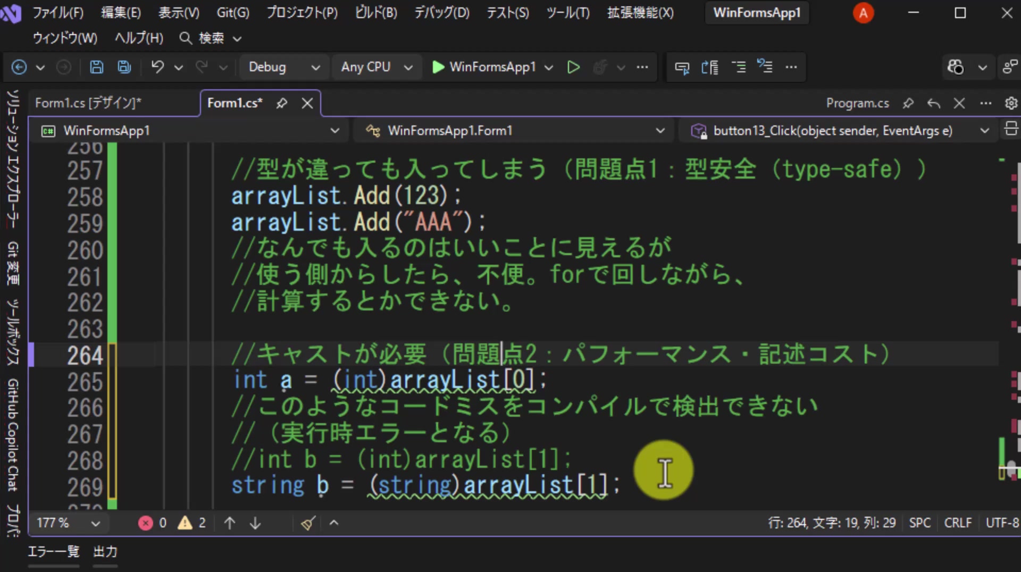
Task: Switch to the Form1.cs [デザイン] tab
Action: click(x=88, y=103)
